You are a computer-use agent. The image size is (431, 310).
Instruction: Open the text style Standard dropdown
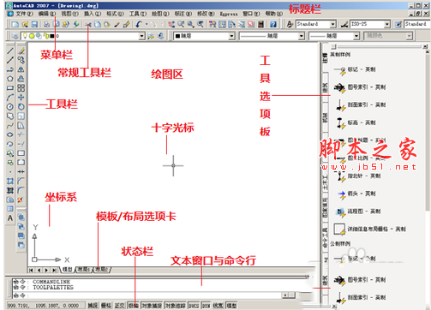click(x=332, y=24)
